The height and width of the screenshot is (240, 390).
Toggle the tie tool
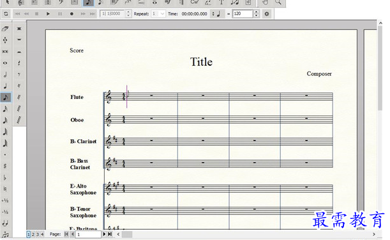click(5, 223)
